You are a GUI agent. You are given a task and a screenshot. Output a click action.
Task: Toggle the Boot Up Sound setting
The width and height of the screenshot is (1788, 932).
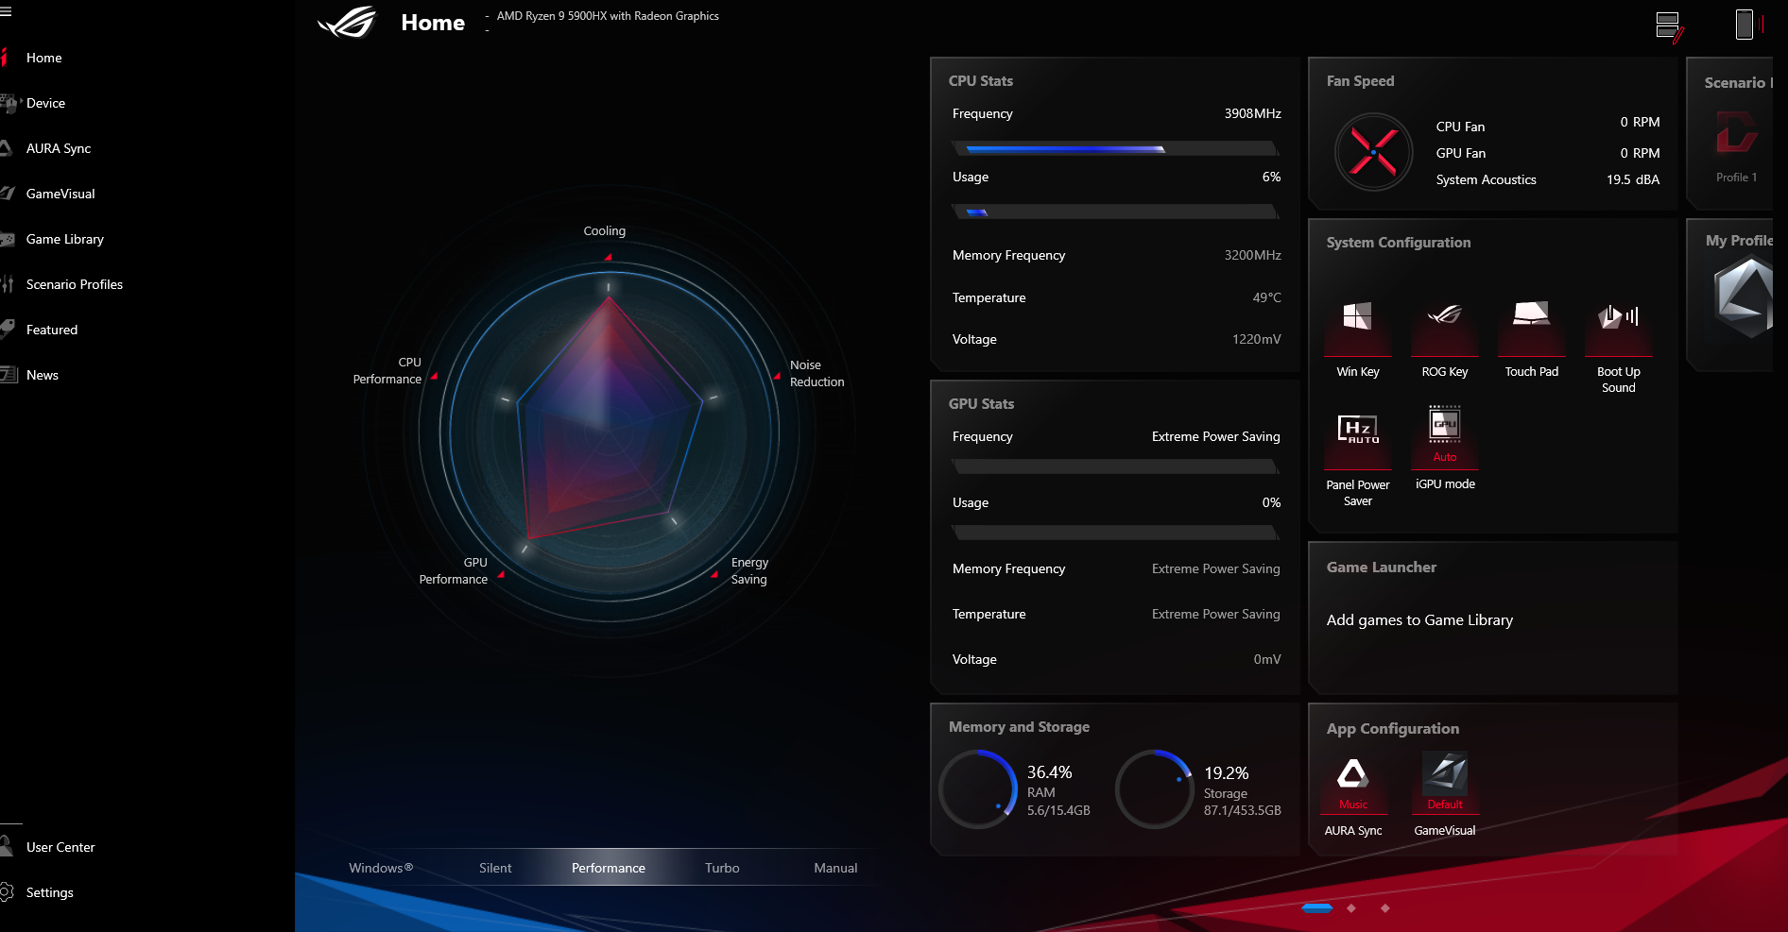[1619, 346]
